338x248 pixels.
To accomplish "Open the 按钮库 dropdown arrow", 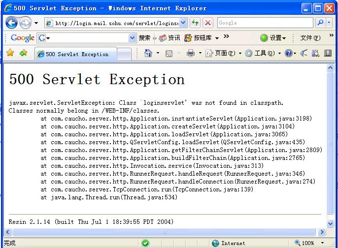I will coord(217,38).
